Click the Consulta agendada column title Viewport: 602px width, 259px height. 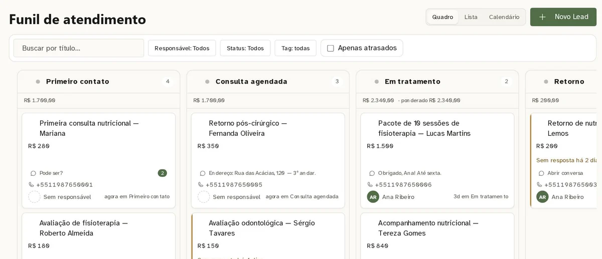click(x=251, y=82)
